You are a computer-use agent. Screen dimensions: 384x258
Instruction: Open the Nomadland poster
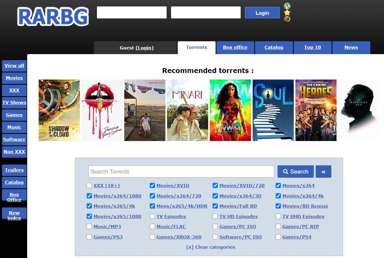tap(145, 110)
